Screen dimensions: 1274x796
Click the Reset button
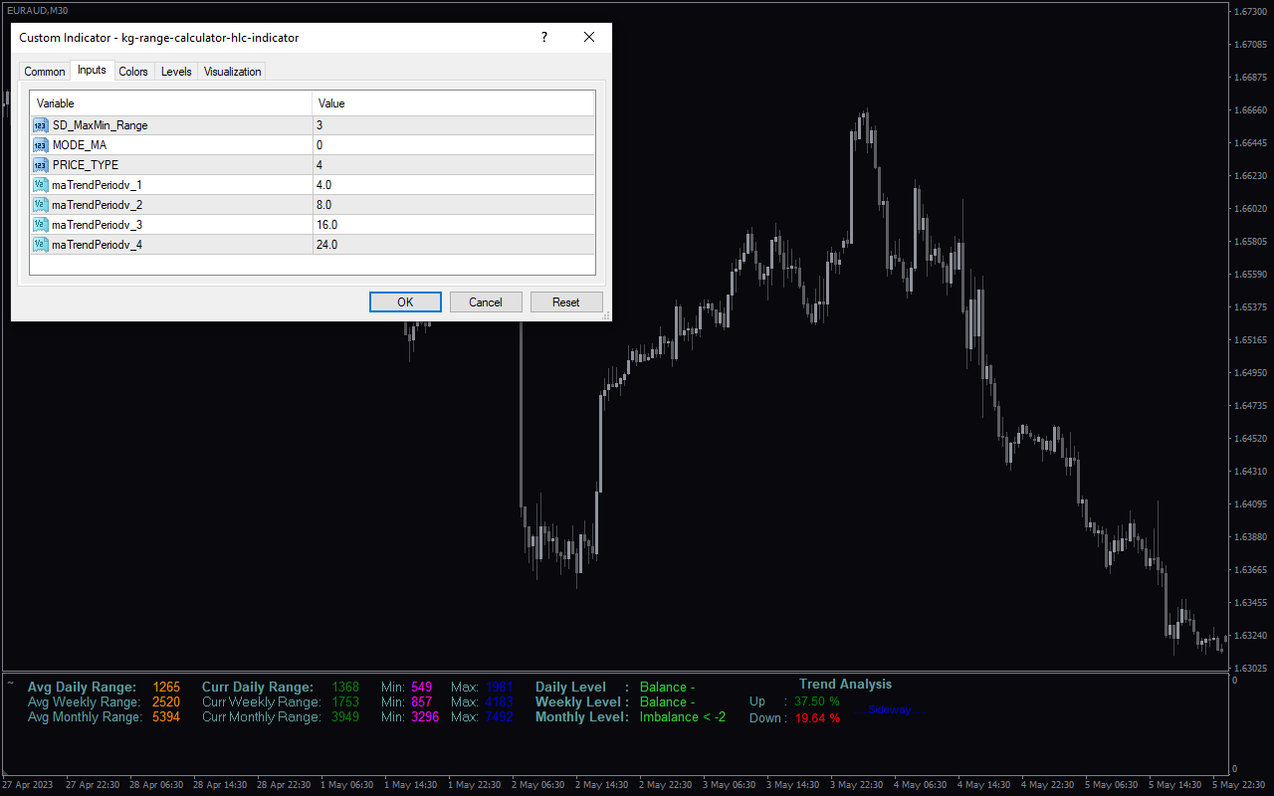(x=566, y=302)
